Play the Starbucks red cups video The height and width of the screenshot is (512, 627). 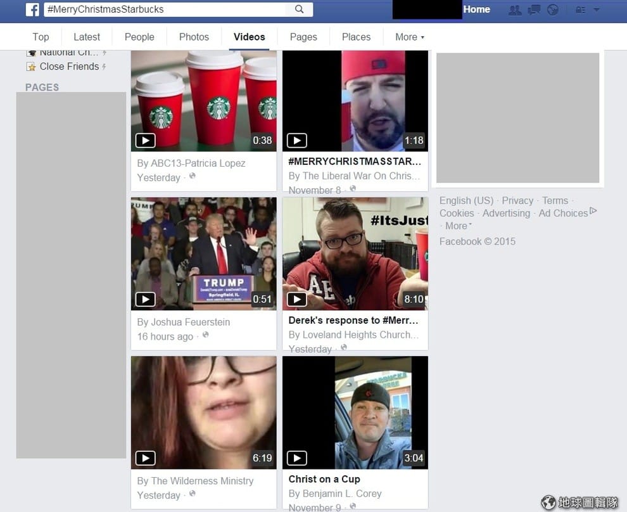(x=203, y=101)
